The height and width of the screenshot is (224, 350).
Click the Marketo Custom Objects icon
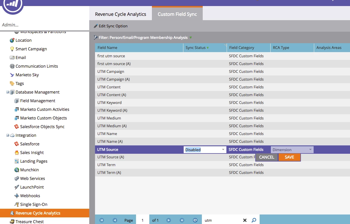[16, 118]
